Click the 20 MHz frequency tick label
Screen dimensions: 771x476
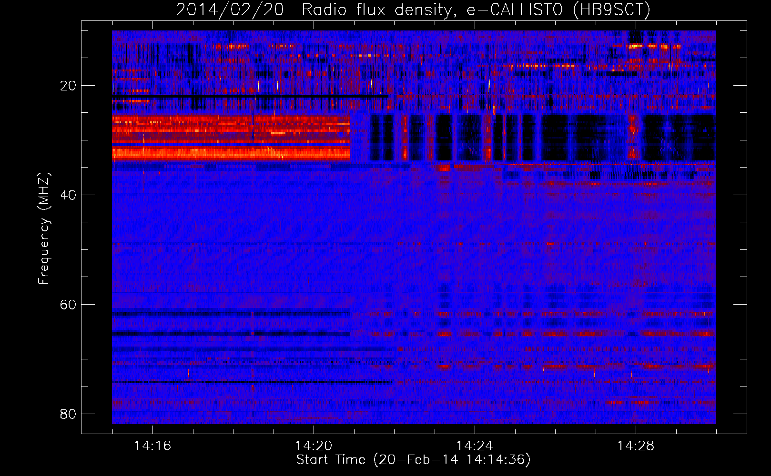click(x=69, y=86)
